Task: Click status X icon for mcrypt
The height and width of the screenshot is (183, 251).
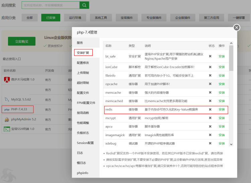Action: [x=210, y=118]
